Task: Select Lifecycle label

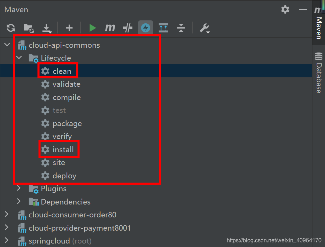Action: pyautogui.click(x=56, y=58)
